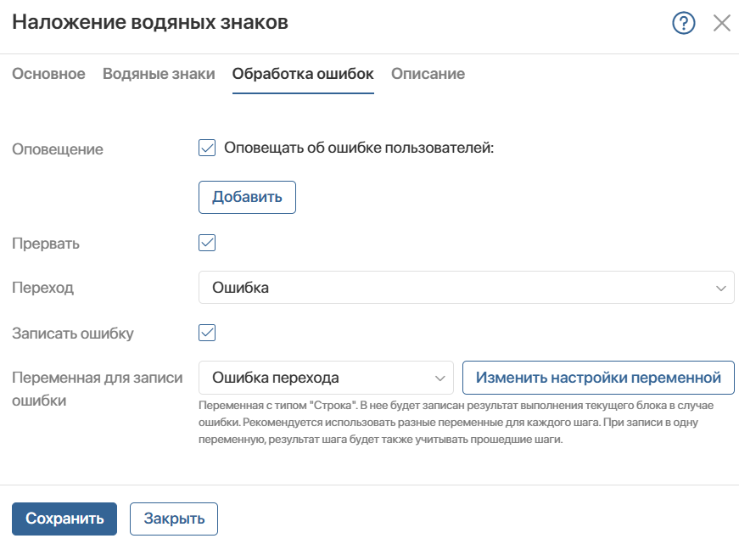Click the 'Оповещать об ошибке пользователей' label text
739x544 pixels.
tap(359, 148)
